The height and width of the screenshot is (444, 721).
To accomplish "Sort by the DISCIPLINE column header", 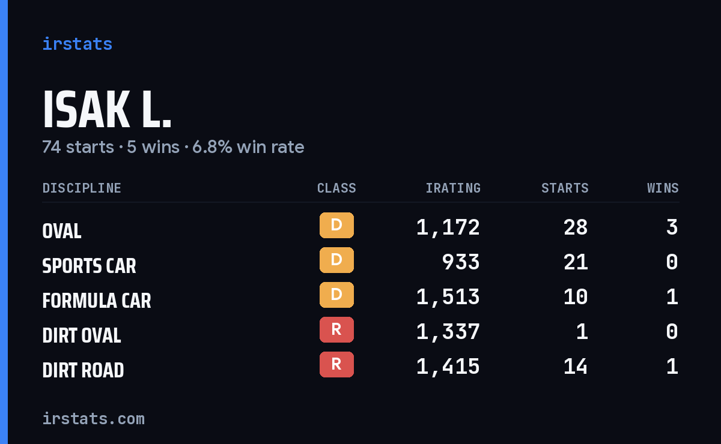I will coord(82,188).
